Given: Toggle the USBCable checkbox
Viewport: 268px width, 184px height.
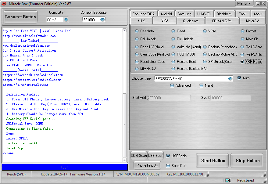Looking at the screenshot, I should point(168,156).
